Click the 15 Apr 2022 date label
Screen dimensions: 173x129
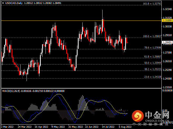click(42, 127)
